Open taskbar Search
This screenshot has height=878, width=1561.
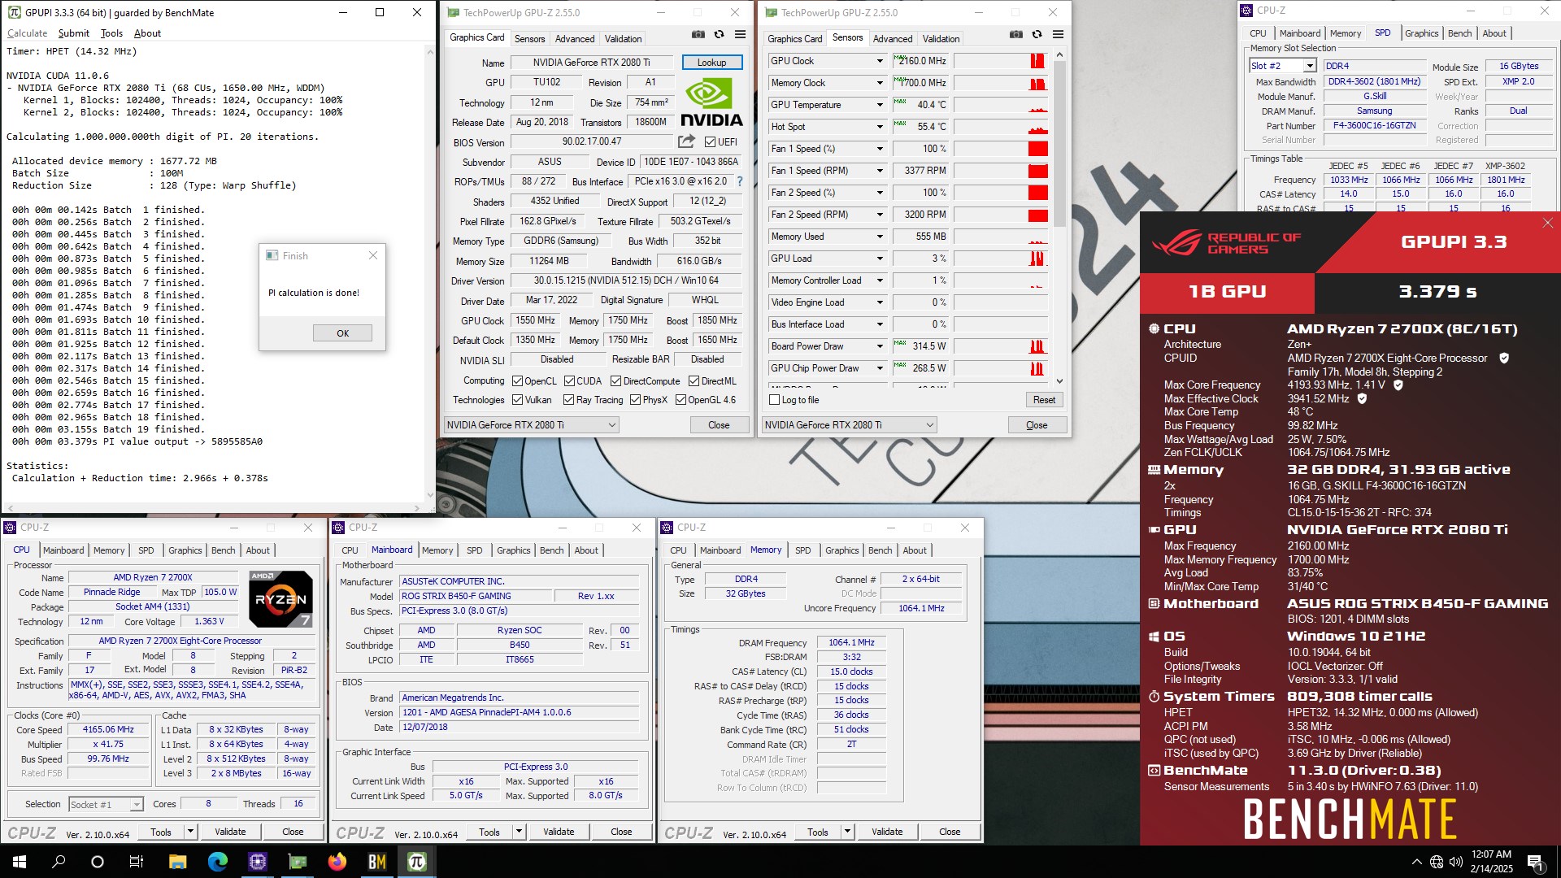[x=59, y=862]
